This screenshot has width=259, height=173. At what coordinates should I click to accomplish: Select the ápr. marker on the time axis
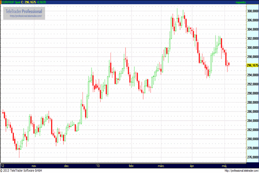(192, 166)
